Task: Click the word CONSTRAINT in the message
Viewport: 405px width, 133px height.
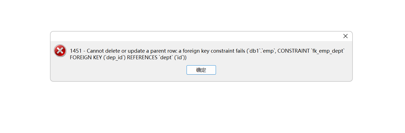Action: [x=293, y=51]
